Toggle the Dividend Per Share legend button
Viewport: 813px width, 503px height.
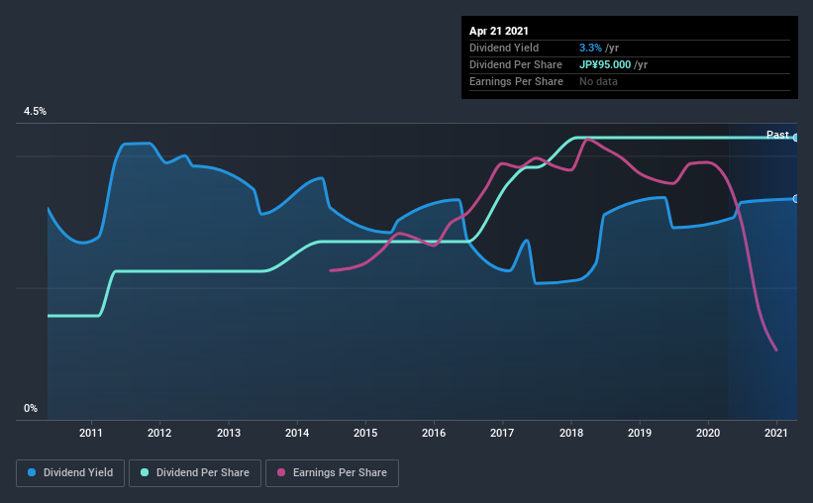tap(195, 473)
